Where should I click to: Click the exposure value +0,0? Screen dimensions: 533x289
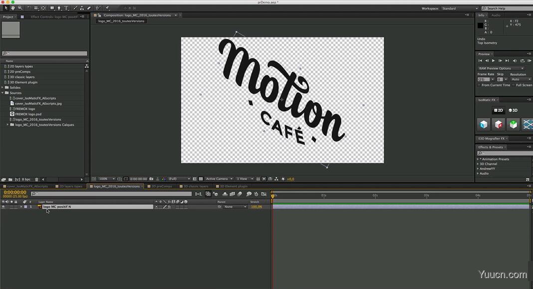290,179
